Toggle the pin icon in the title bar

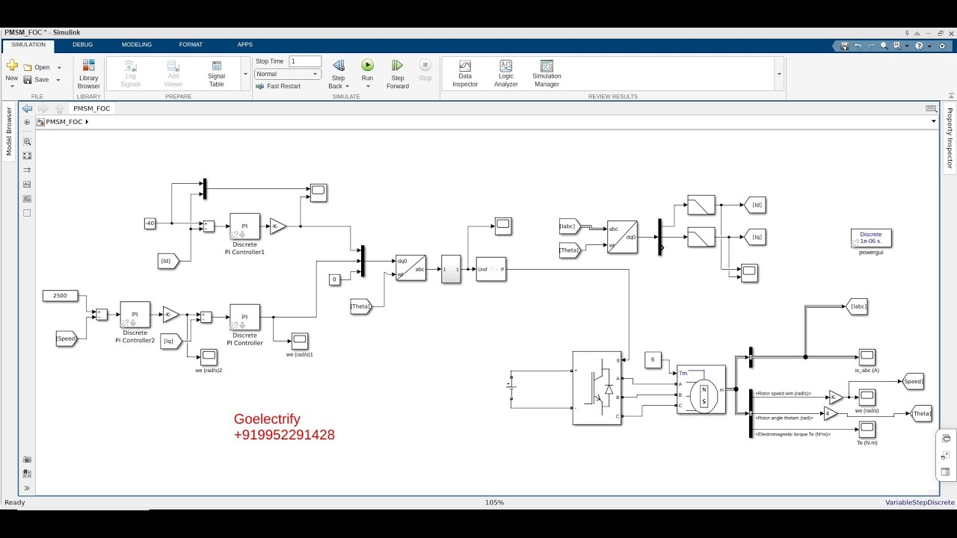[908, 33]
